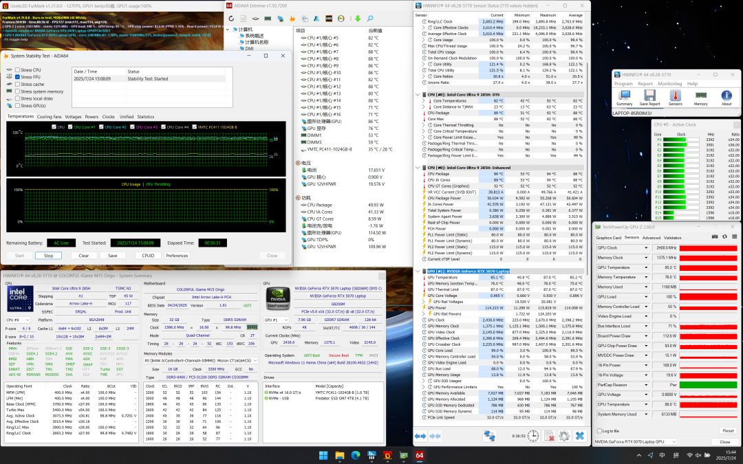
Task: Uncheck the Stress FPU checkbox
Action: pyautogui.click(x=17, y=77)
